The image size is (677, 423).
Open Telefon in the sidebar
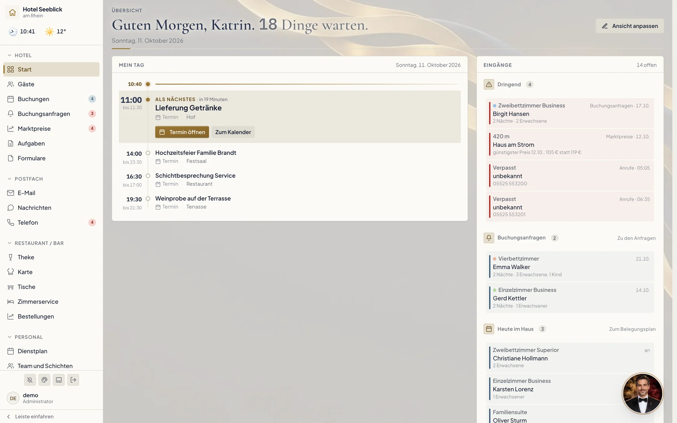point(51,223)
